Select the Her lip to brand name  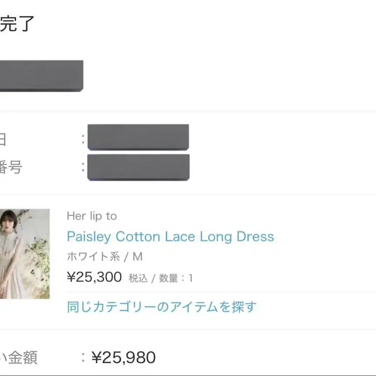[x=92, y=216]
